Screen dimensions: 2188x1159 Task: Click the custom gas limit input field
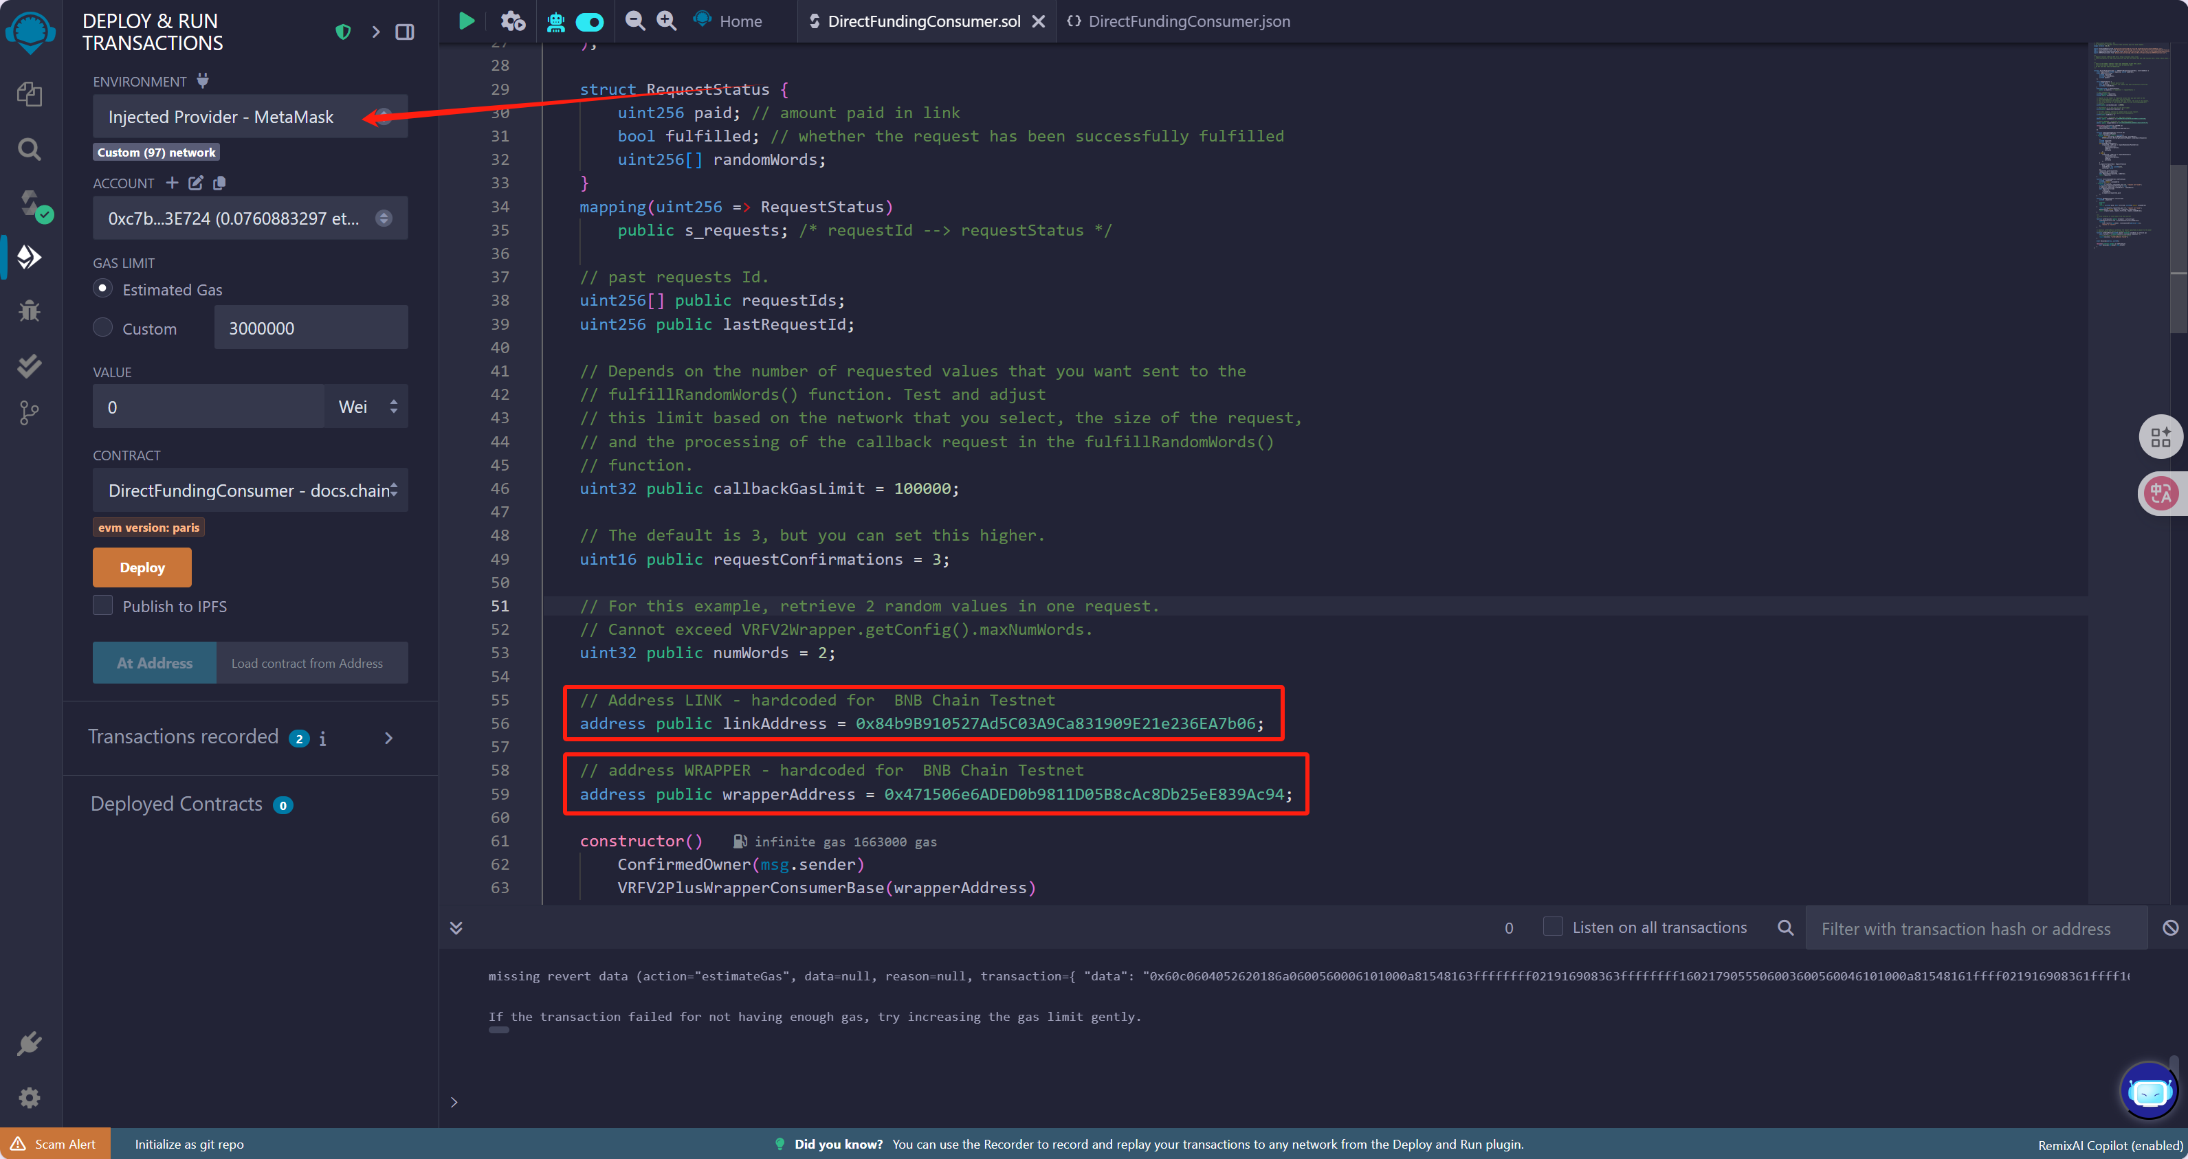[x=311, y=328]
